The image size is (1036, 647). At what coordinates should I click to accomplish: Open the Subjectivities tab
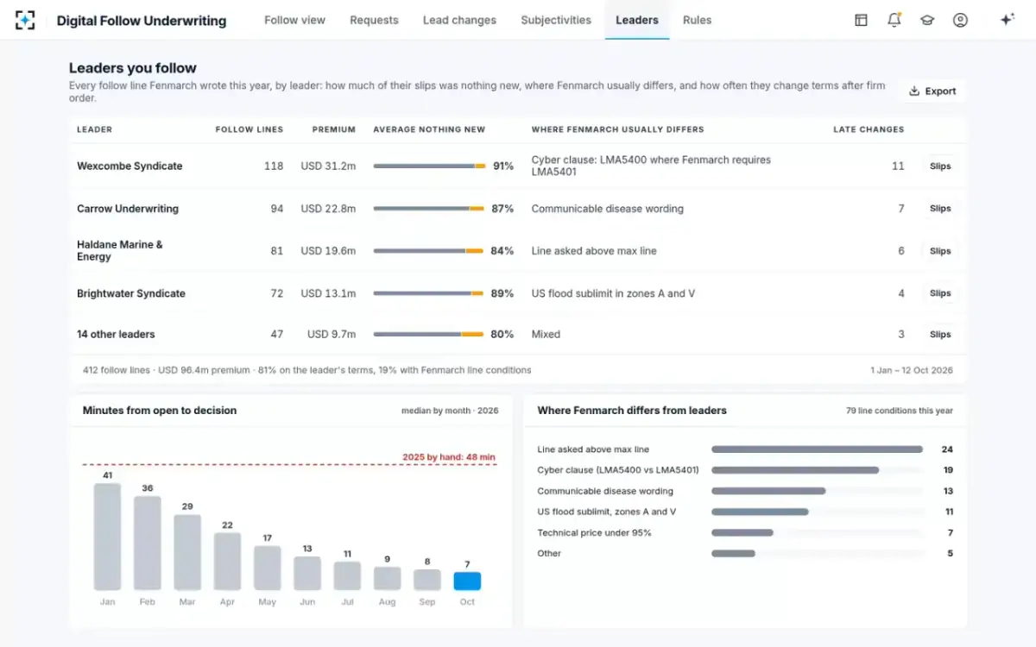pyautogui.click(x=556, y=20)
